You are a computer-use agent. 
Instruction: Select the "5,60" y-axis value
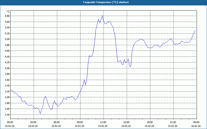(x=8, y=22)
